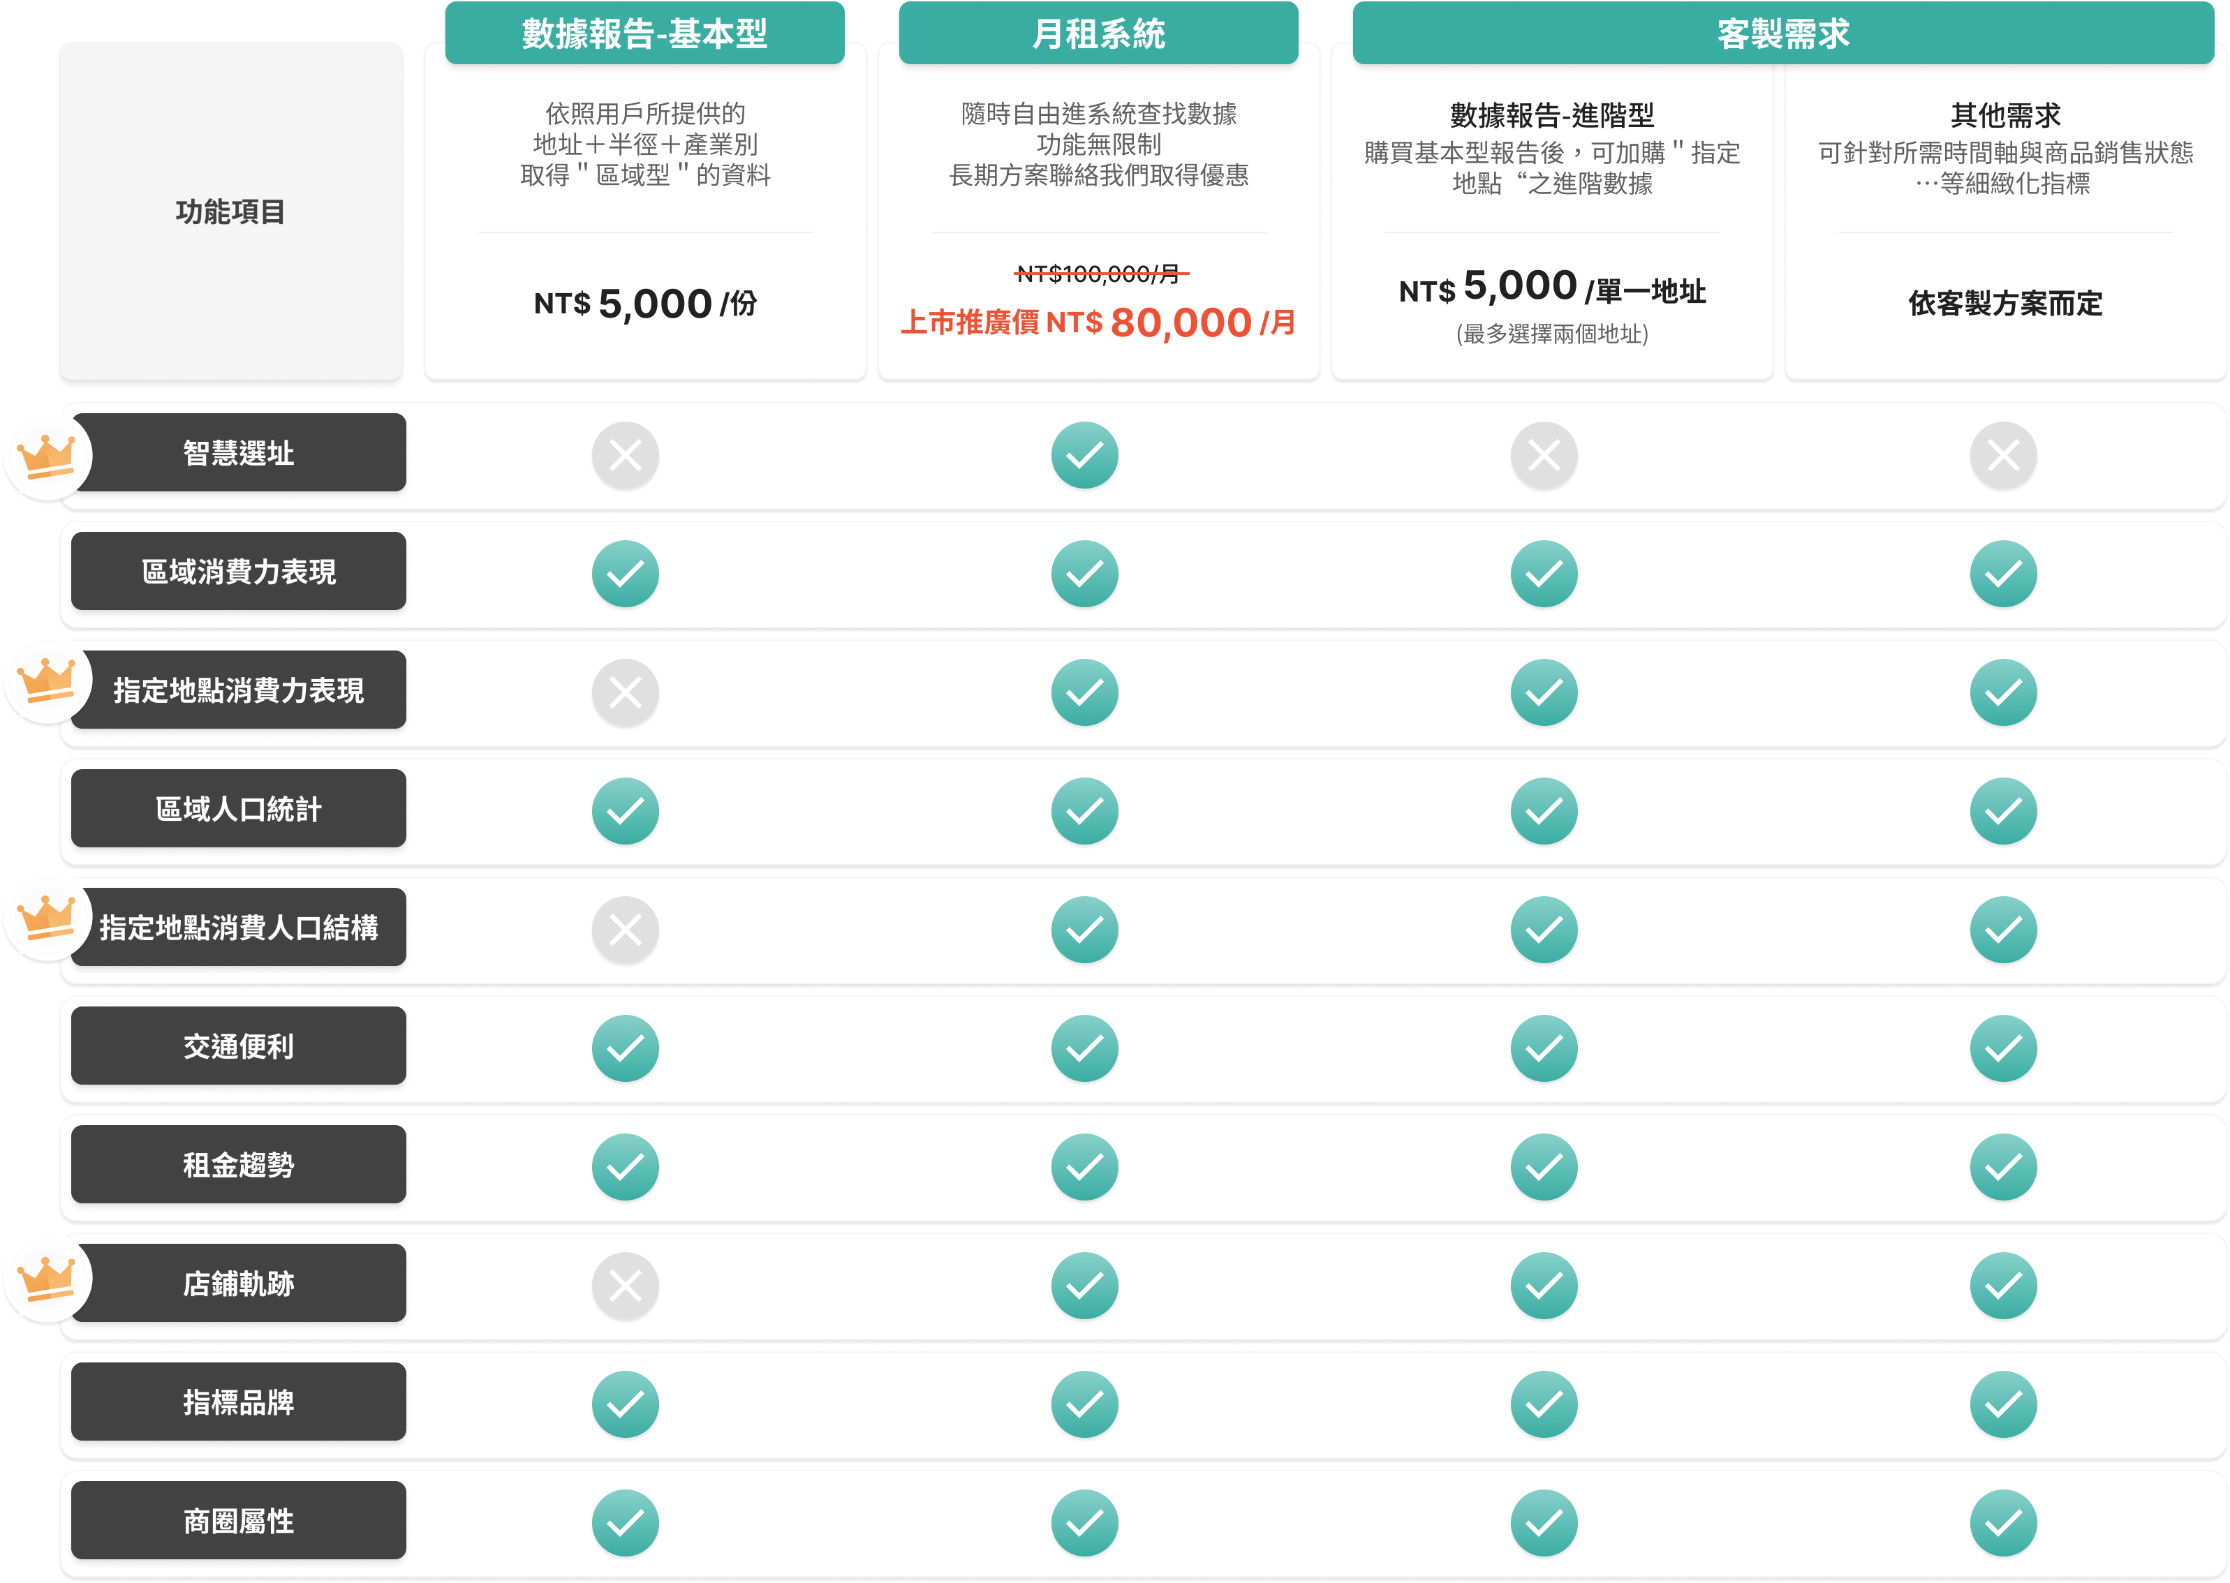
Task: Click the crown icon beside 店鋪軌跡
Action: [x=47, y=1277]
